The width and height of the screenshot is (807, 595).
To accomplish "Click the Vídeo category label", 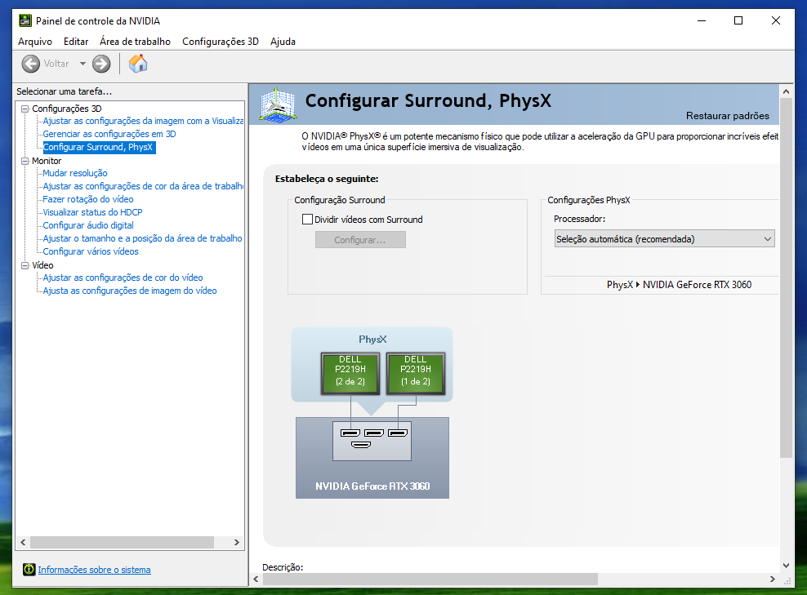I will pyautogui.click(x=42, y=265).
